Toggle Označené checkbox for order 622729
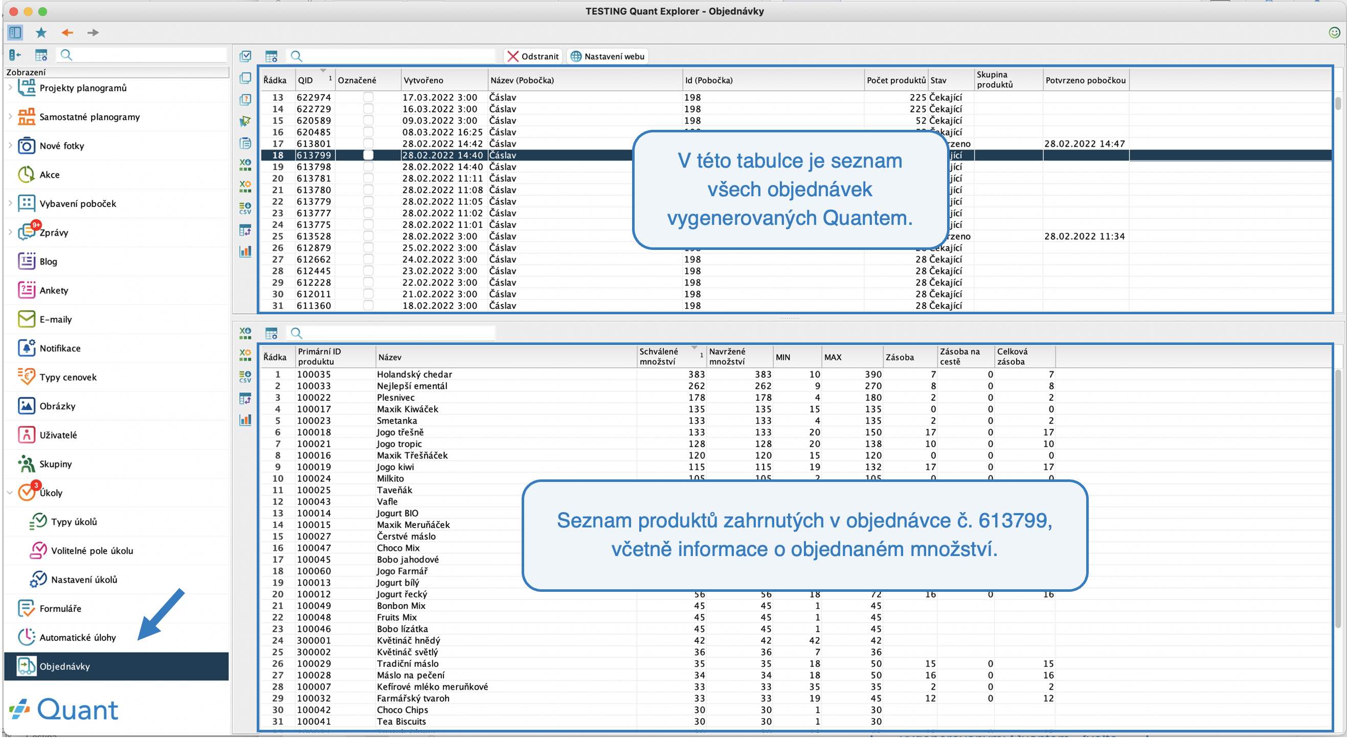This screenshot has width=1347, height=738. pos(368,109)
